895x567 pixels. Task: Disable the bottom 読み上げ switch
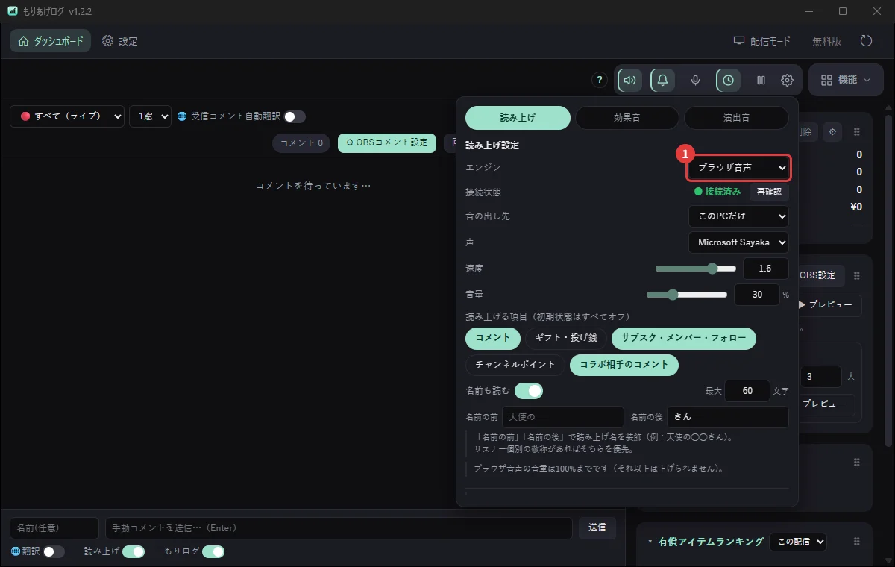134,551
